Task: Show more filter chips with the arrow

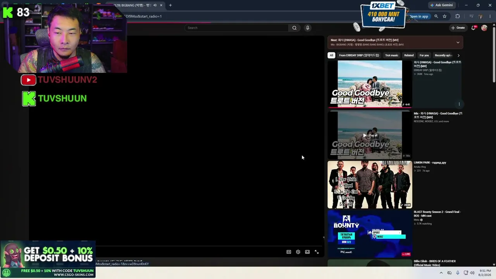Action: pyautogui.click(x=458, y=55)
